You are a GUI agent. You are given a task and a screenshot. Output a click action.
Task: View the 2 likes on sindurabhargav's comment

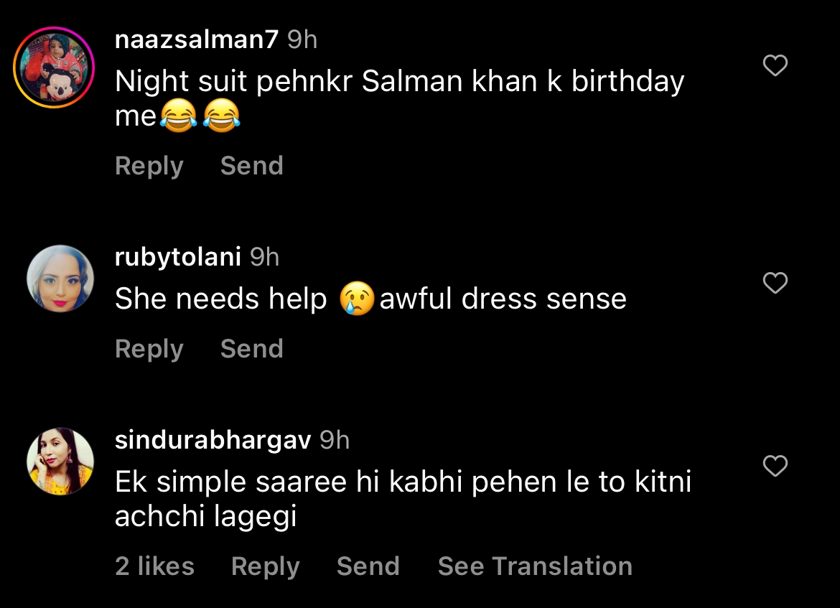(x=154, y=566)
